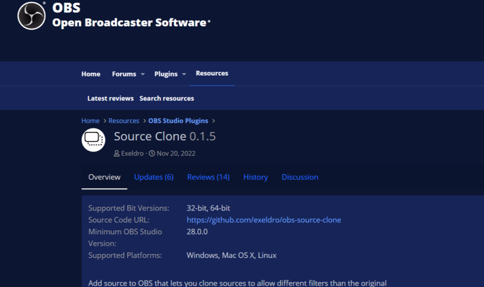Viewport: 484px width, 287px height.
Task: Expand the Plugins dropdown arrow
Action: tap(184, 74)
